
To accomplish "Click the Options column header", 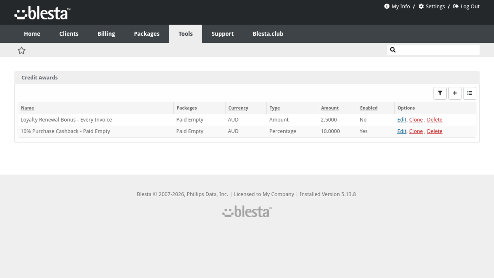I will (406, 108).
